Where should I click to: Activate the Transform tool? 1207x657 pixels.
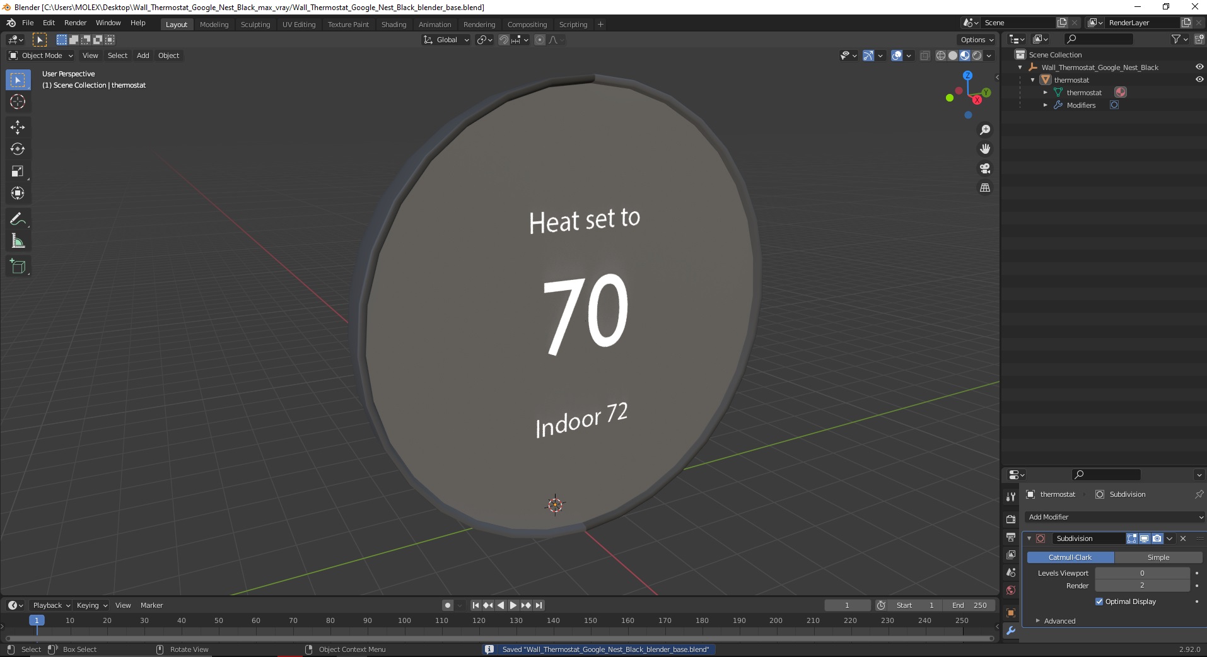click(x=18, y=193)
